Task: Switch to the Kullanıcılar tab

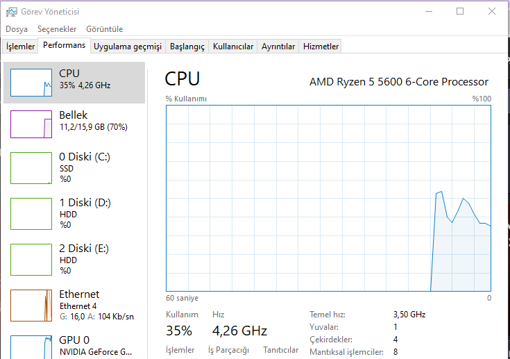Action: point(233,47)
